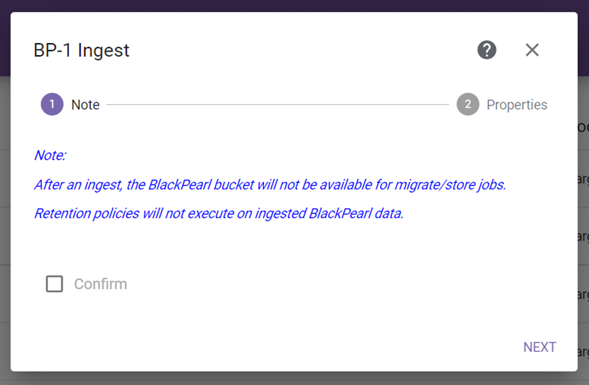Image resolution: width=589 pixels, height=385 pixels.
Task: Close the BP-1 Ingest dialog with X
Action: 532,50
